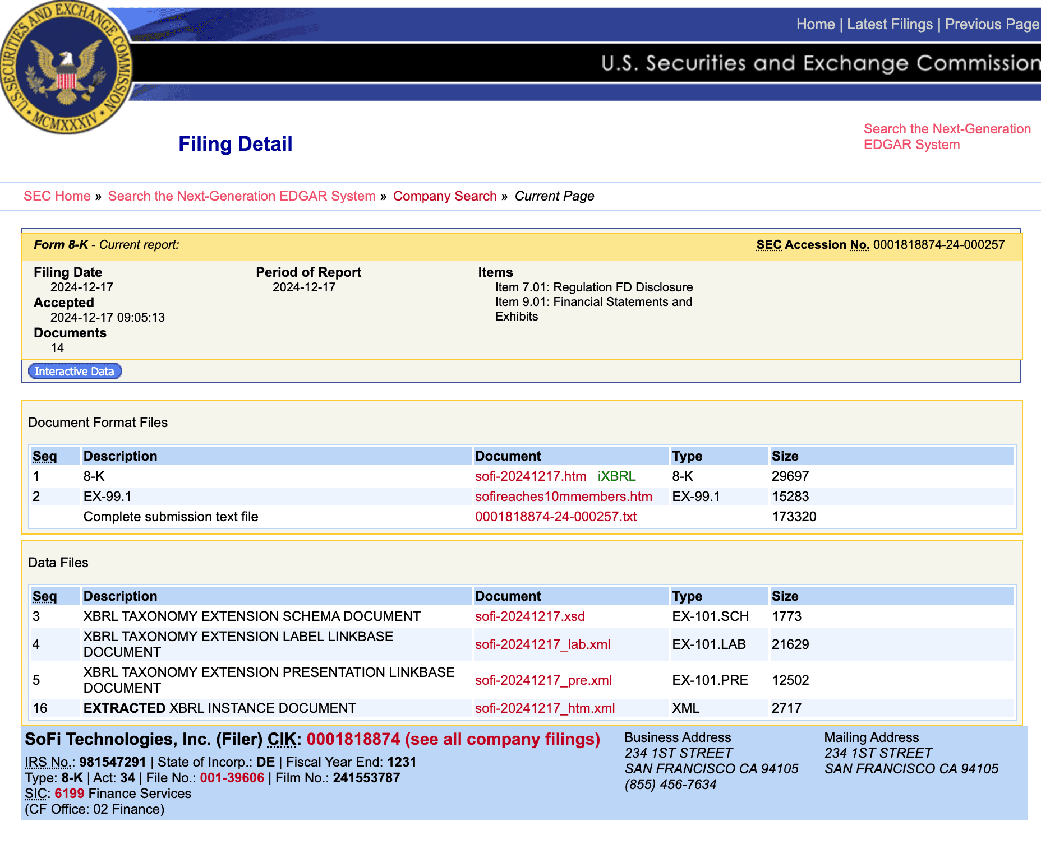Open sofi-20241217_htm.xml instance document

[x=545, y=708]
